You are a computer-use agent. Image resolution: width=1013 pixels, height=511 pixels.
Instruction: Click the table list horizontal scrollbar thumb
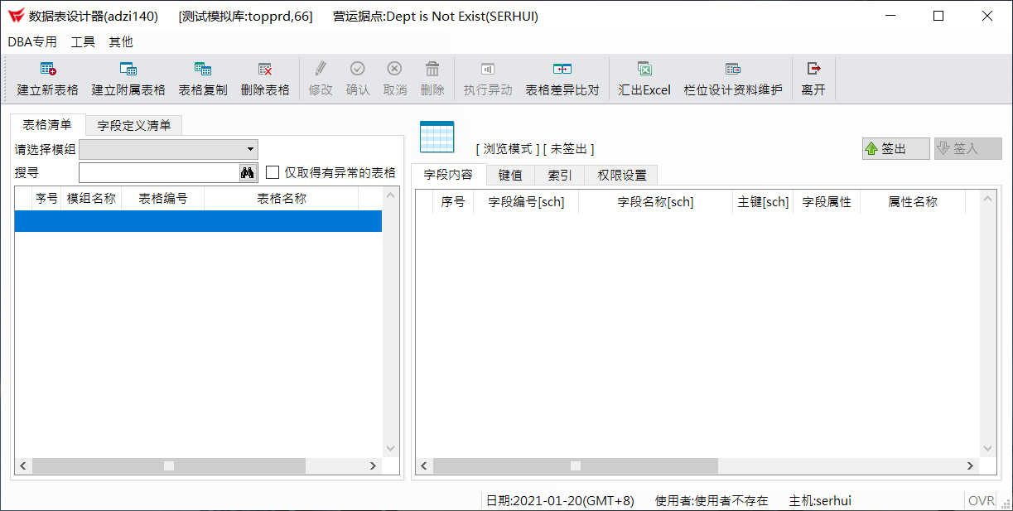(x=169, y=466)
